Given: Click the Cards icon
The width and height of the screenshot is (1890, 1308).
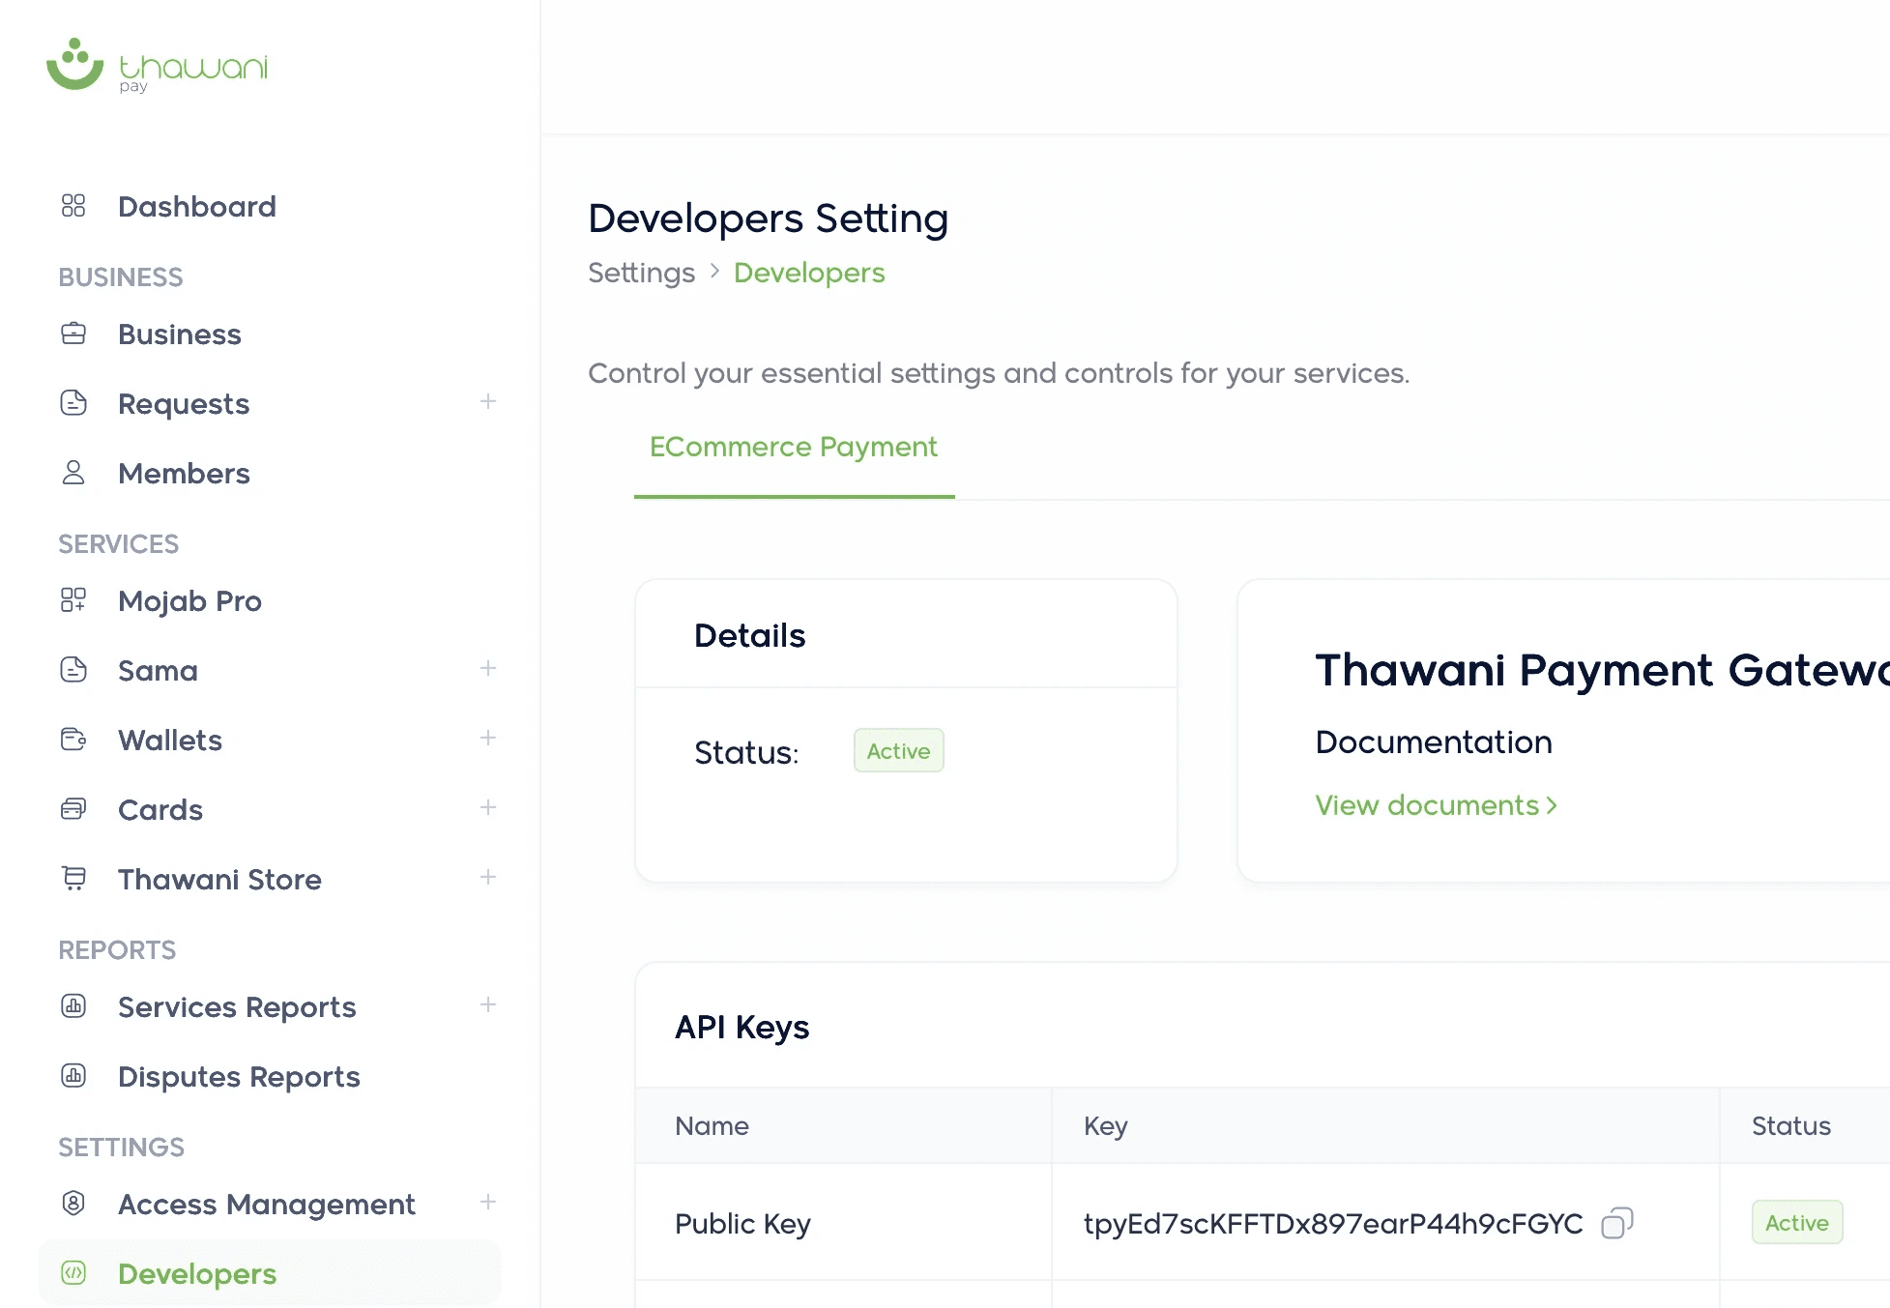Looking at the screenshot, I should pyautogui.click(x=73, y=809).
